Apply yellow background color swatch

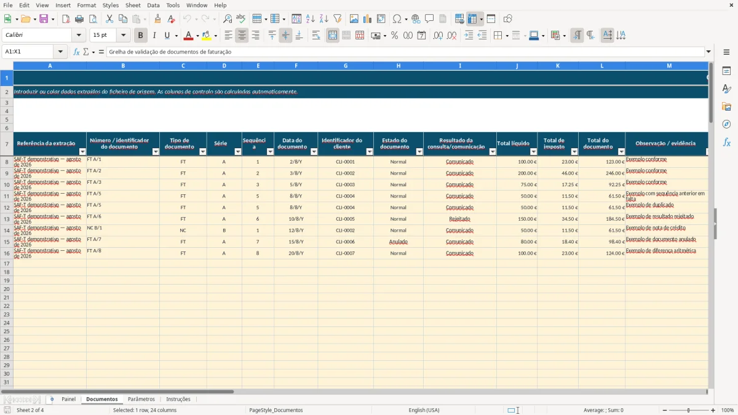coord(207,36)
